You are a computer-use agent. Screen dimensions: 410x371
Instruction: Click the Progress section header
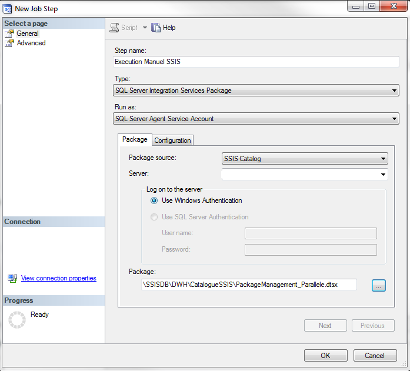(54, 300)
